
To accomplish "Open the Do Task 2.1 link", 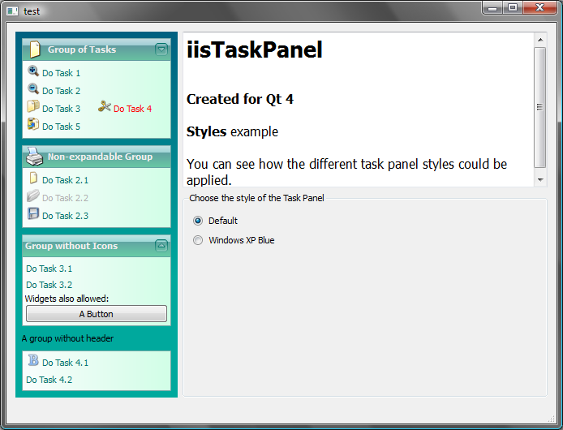I will pos(66,180).
